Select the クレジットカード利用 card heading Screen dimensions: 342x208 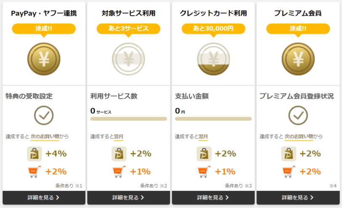[213, 13]
